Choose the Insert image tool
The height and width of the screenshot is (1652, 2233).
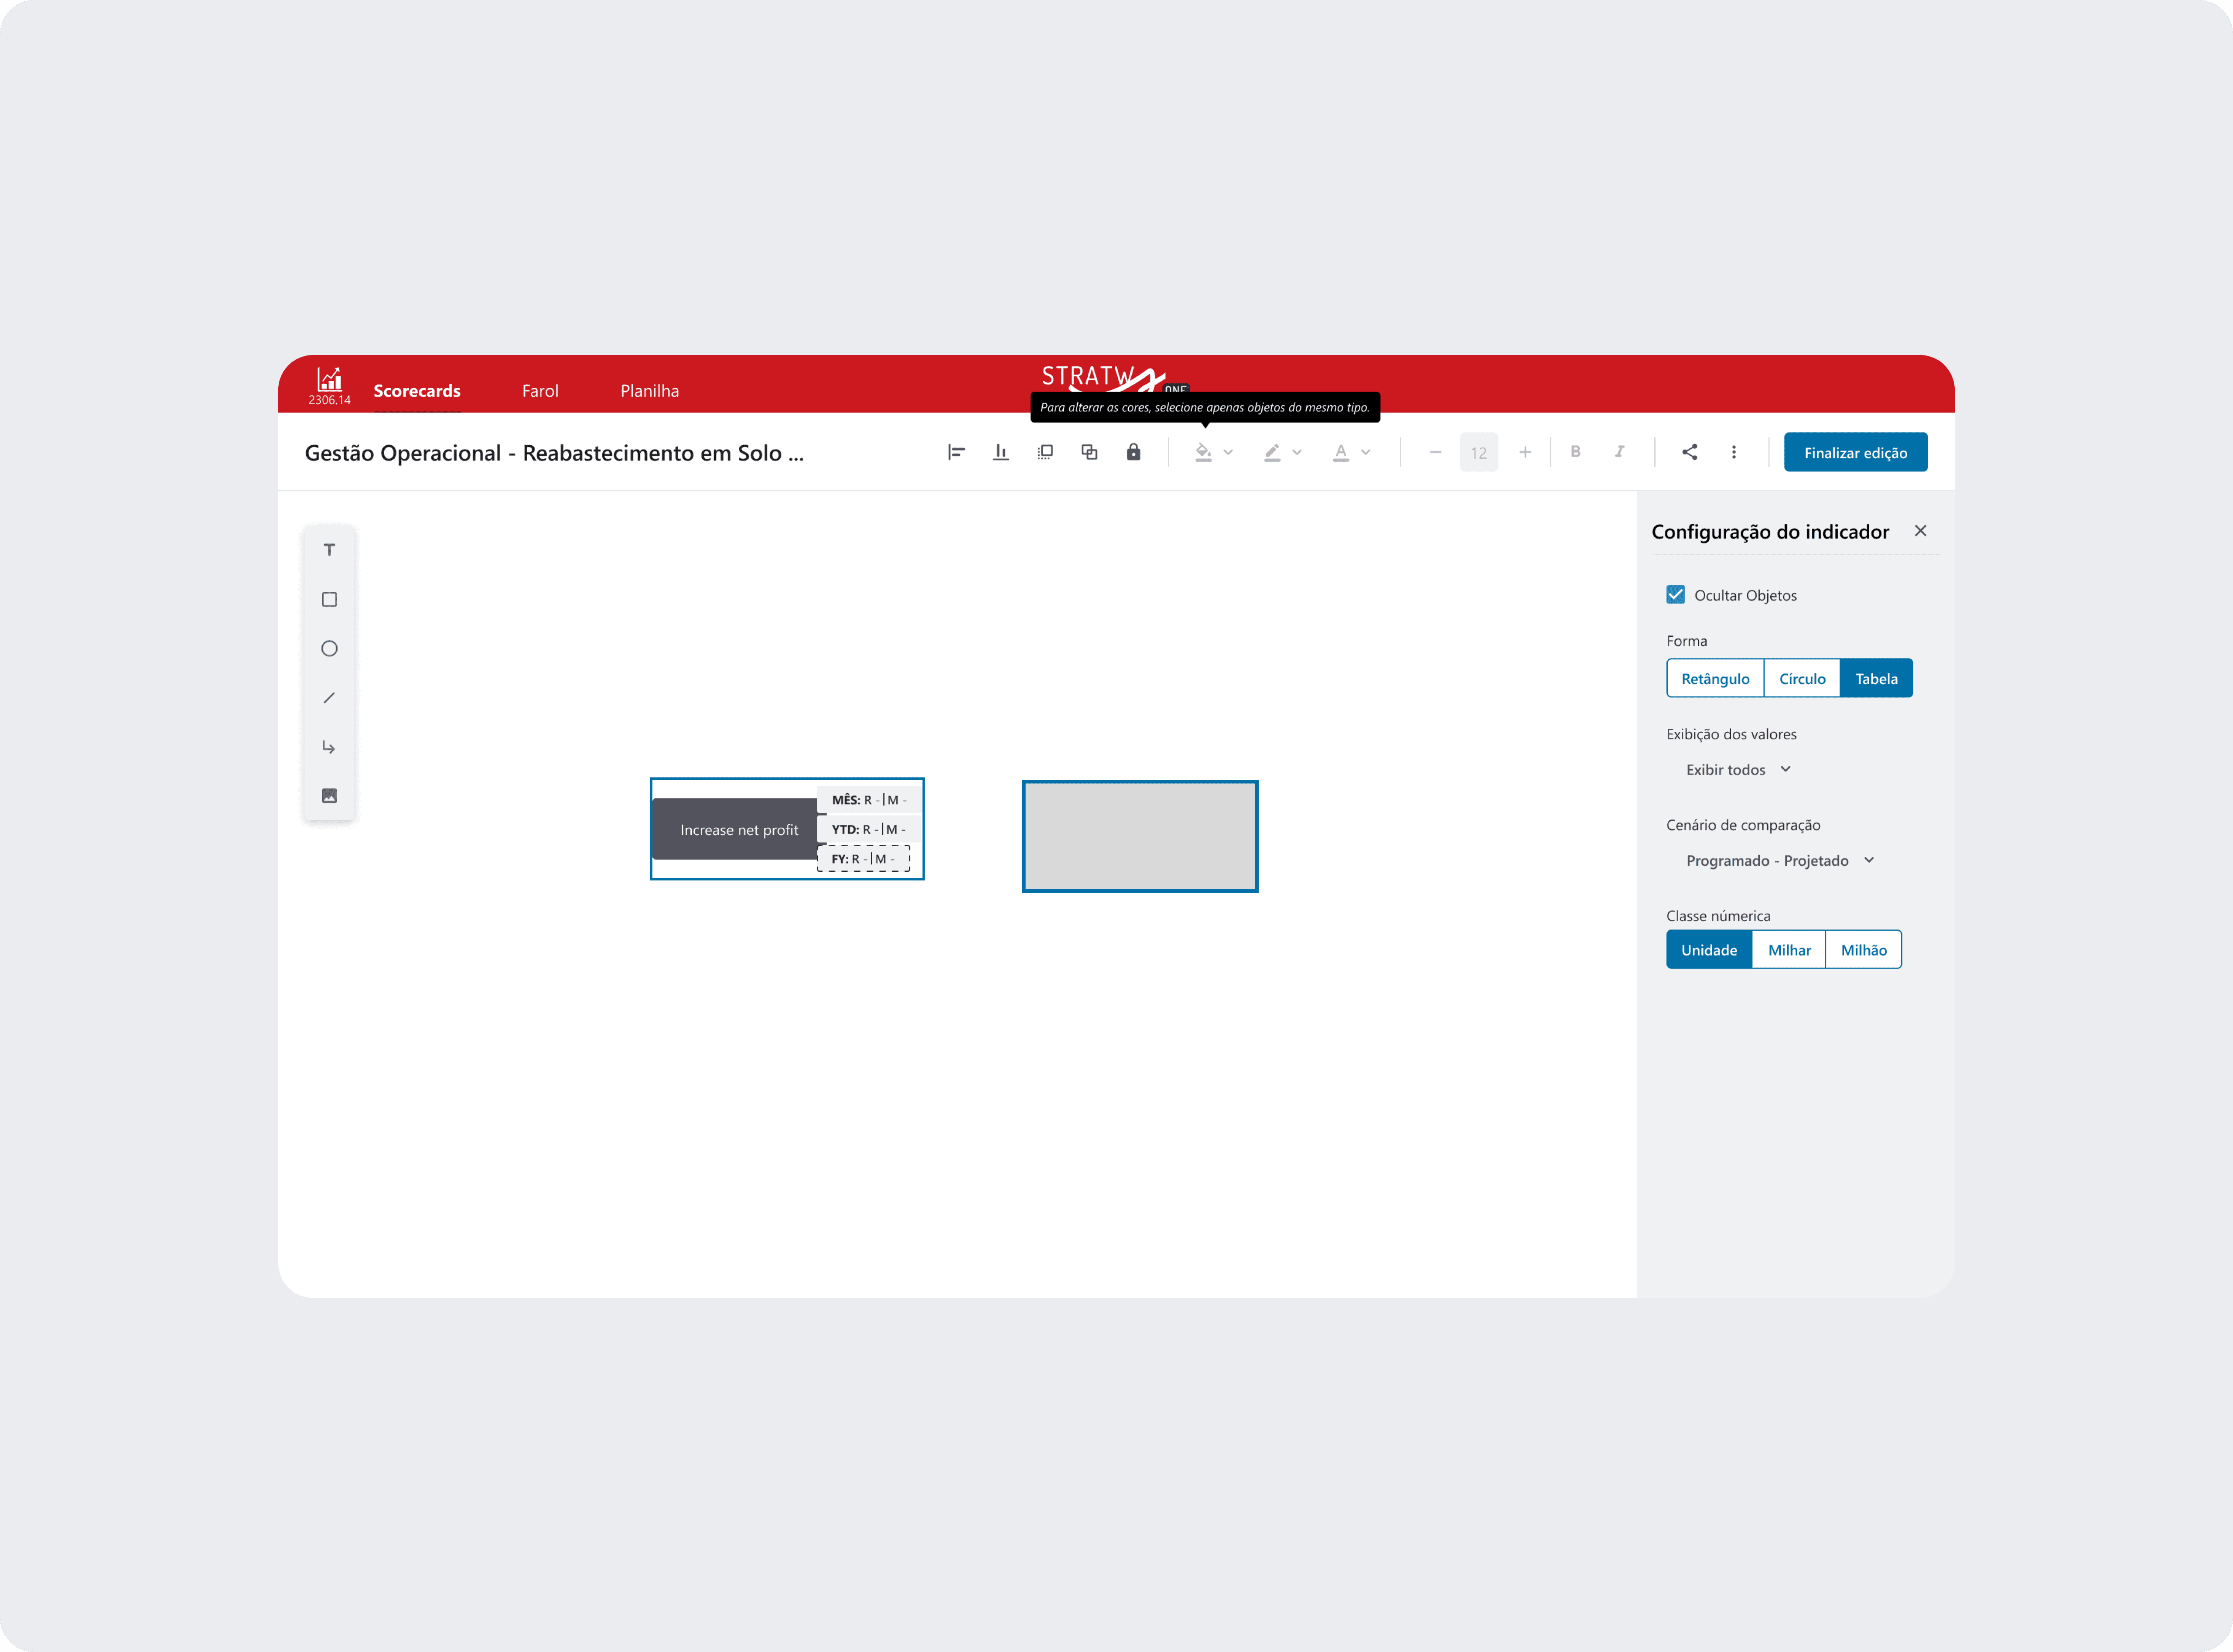point(329,796)
